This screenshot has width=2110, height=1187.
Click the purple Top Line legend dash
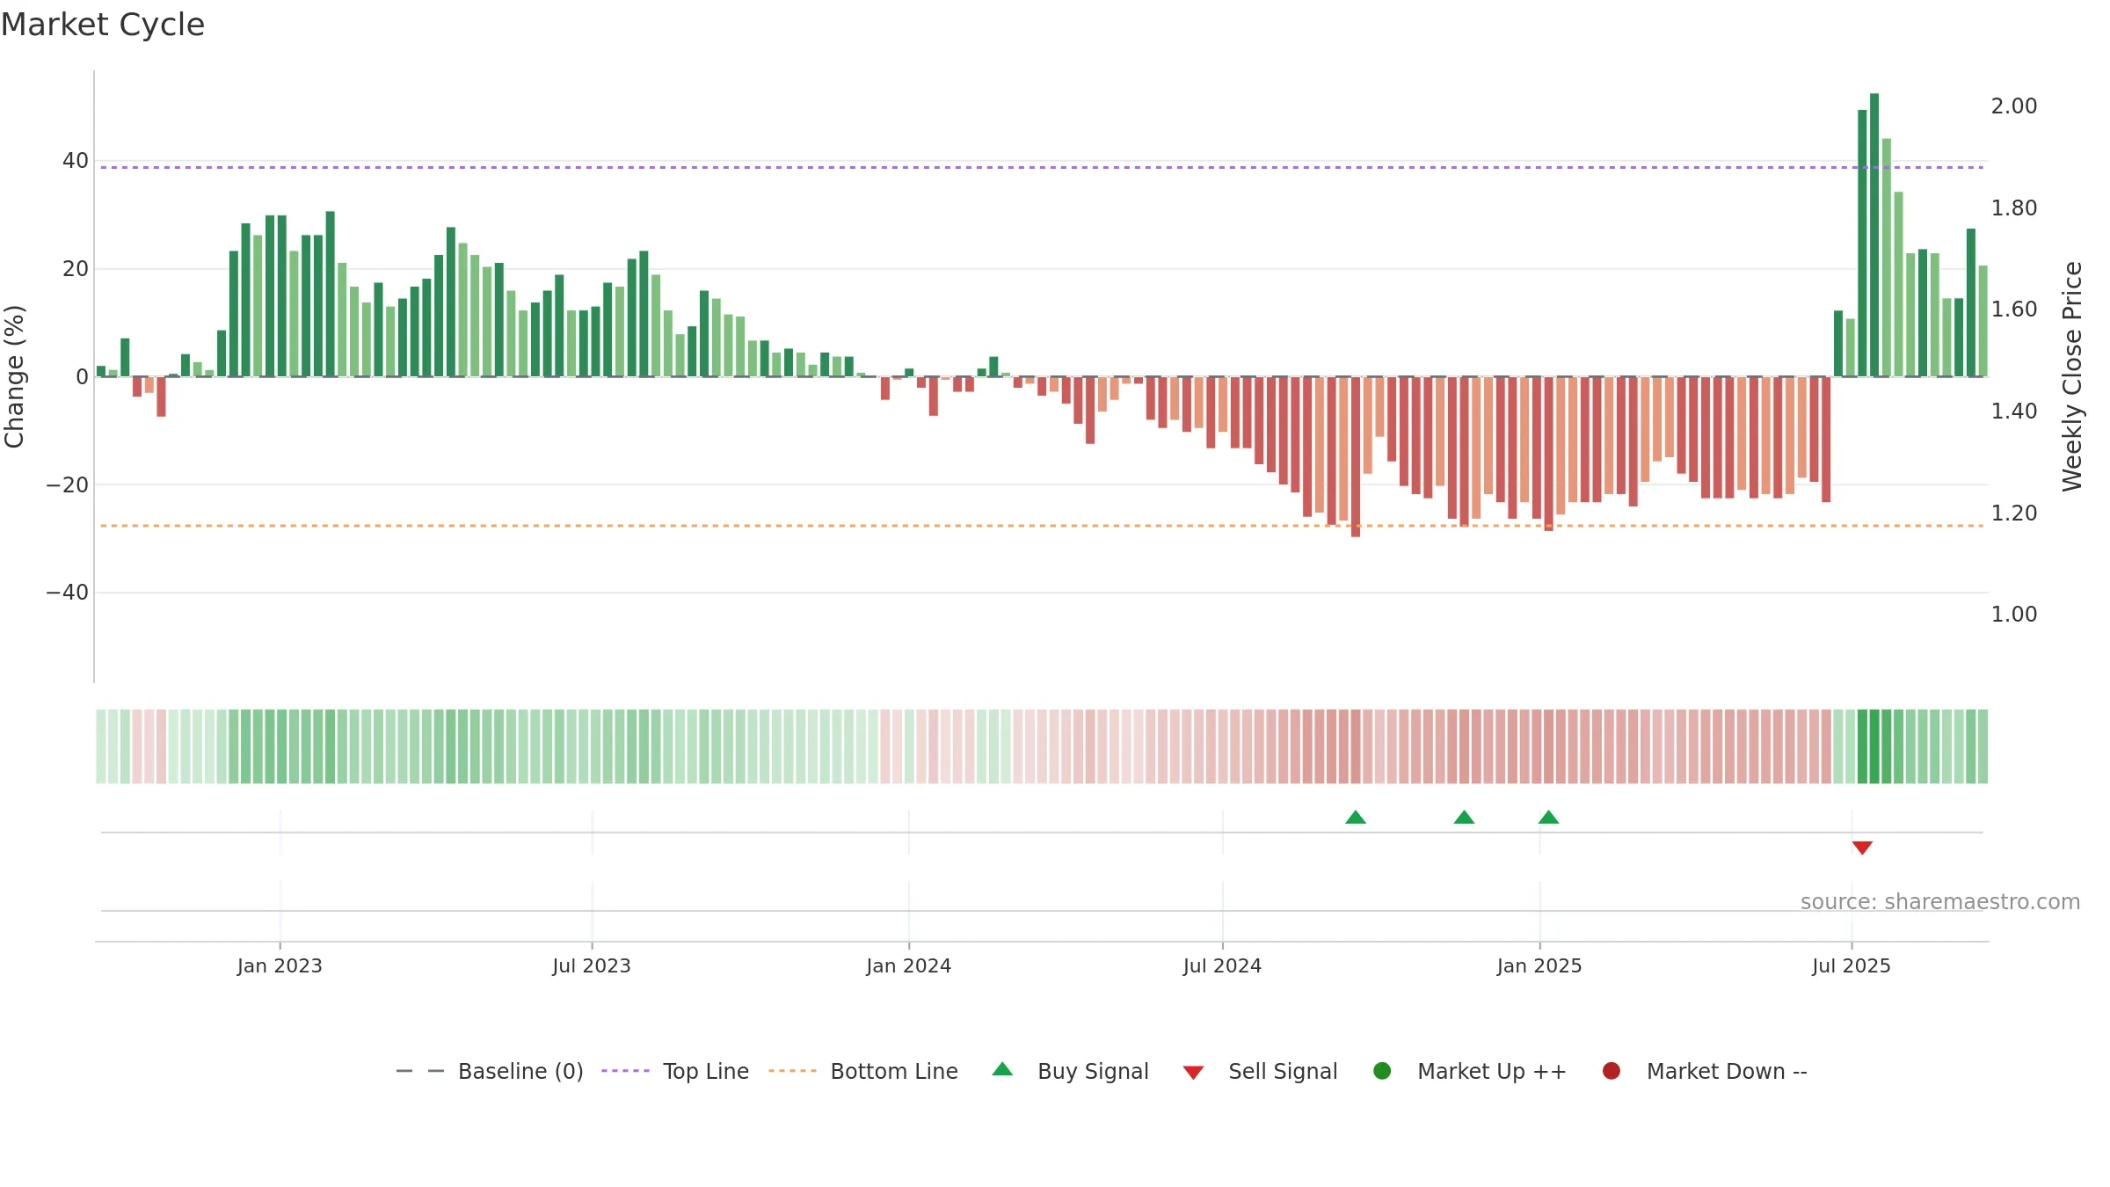click(625, 1071)
